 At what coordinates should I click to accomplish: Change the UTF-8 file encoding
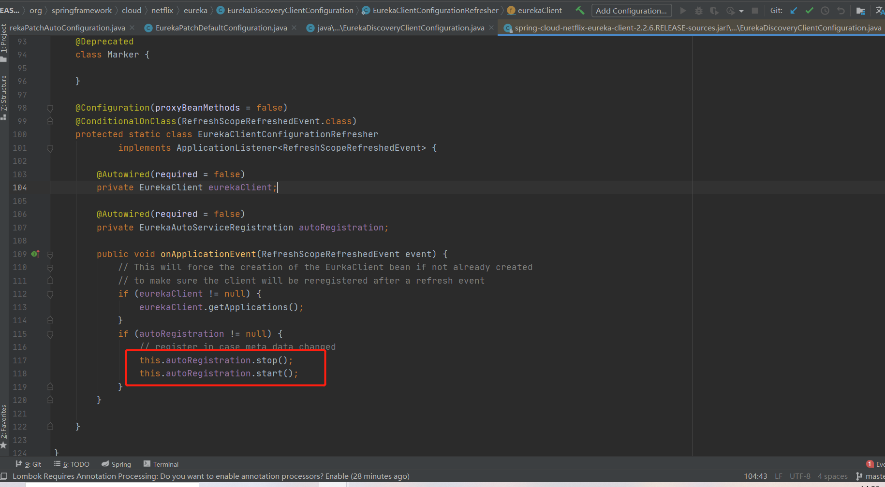pyautogui.click(x=800, y=476)
